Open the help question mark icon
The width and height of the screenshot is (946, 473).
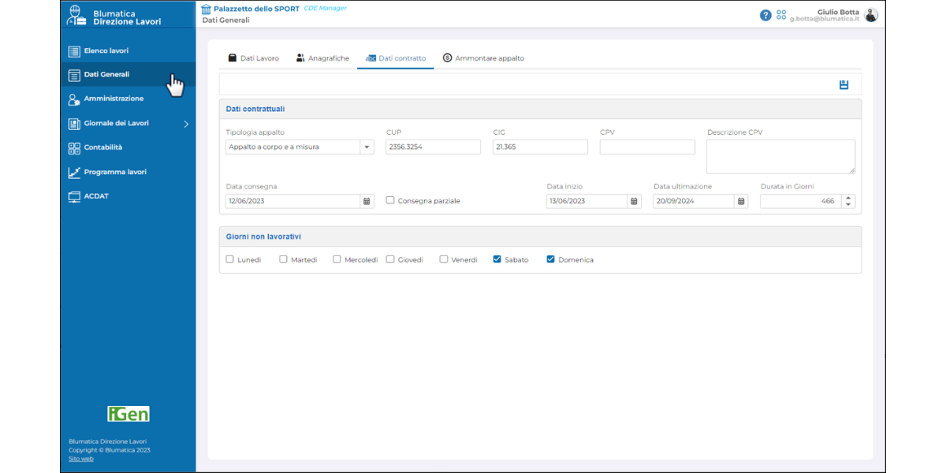pos(765,16)
